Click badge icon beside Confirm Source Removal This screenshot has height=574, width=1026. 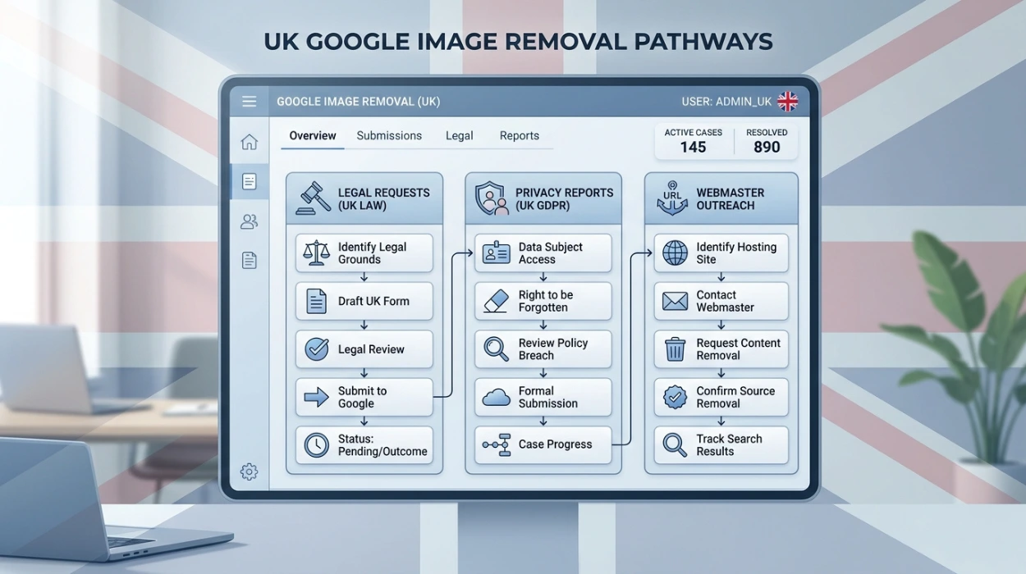(x=675, y=398)
